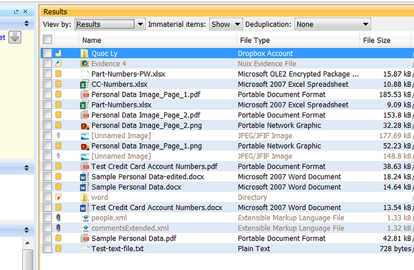This screenshot has width=414, height=270.
Task: Click the PDF icon for Personal Data Image_Page_1.pdf
Action: [85, 95]
